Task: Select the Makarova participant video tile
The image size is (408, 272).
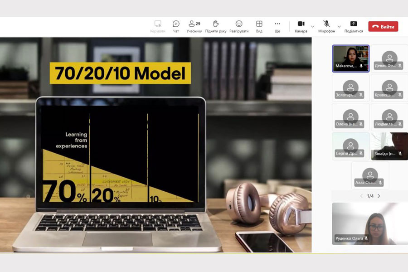Action: coord(351,58)
